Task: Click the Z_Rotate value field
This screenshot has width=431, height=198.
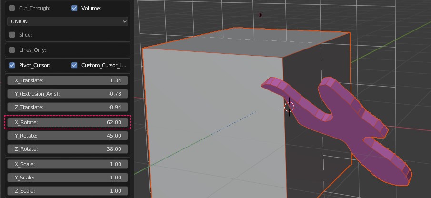Action: coord(68,149)
